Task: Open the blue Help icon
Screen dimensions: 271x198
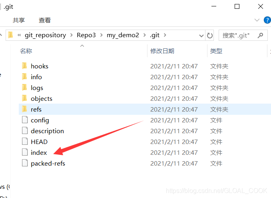Action: 267,20
